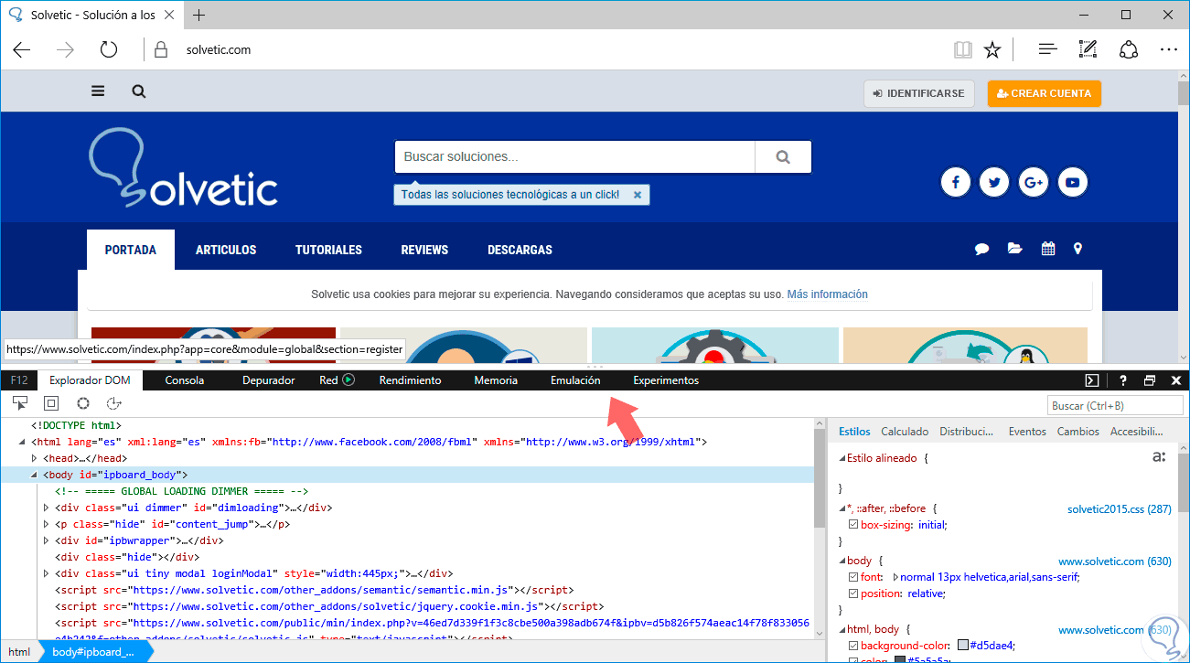
Task: Click the Buscar soluciones search field
Action: [x=574, y=156]
